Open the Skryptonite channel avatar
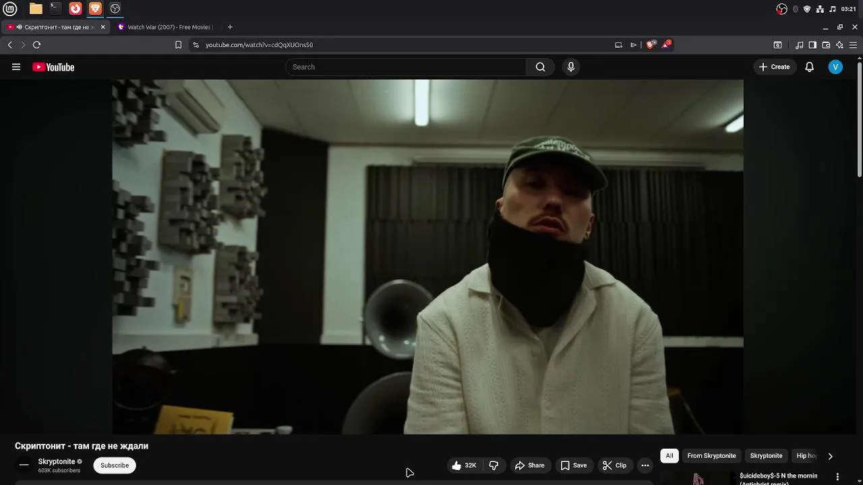Image resolution: width=863 pixels, height=485 pixels. click(x=24, y=465)
